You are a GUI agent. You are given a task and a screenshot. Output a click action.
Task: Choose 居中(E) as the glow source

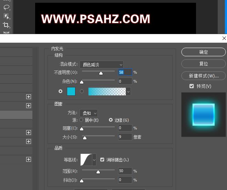(x=81, y=120)
